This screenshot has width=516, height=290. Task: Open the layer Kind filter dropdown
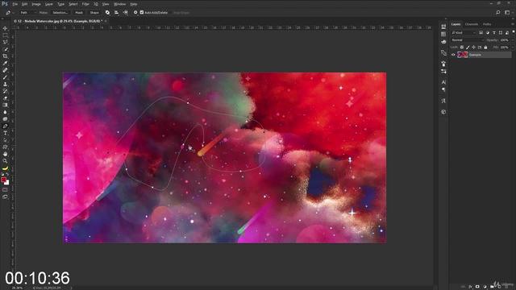coord(464,33)
